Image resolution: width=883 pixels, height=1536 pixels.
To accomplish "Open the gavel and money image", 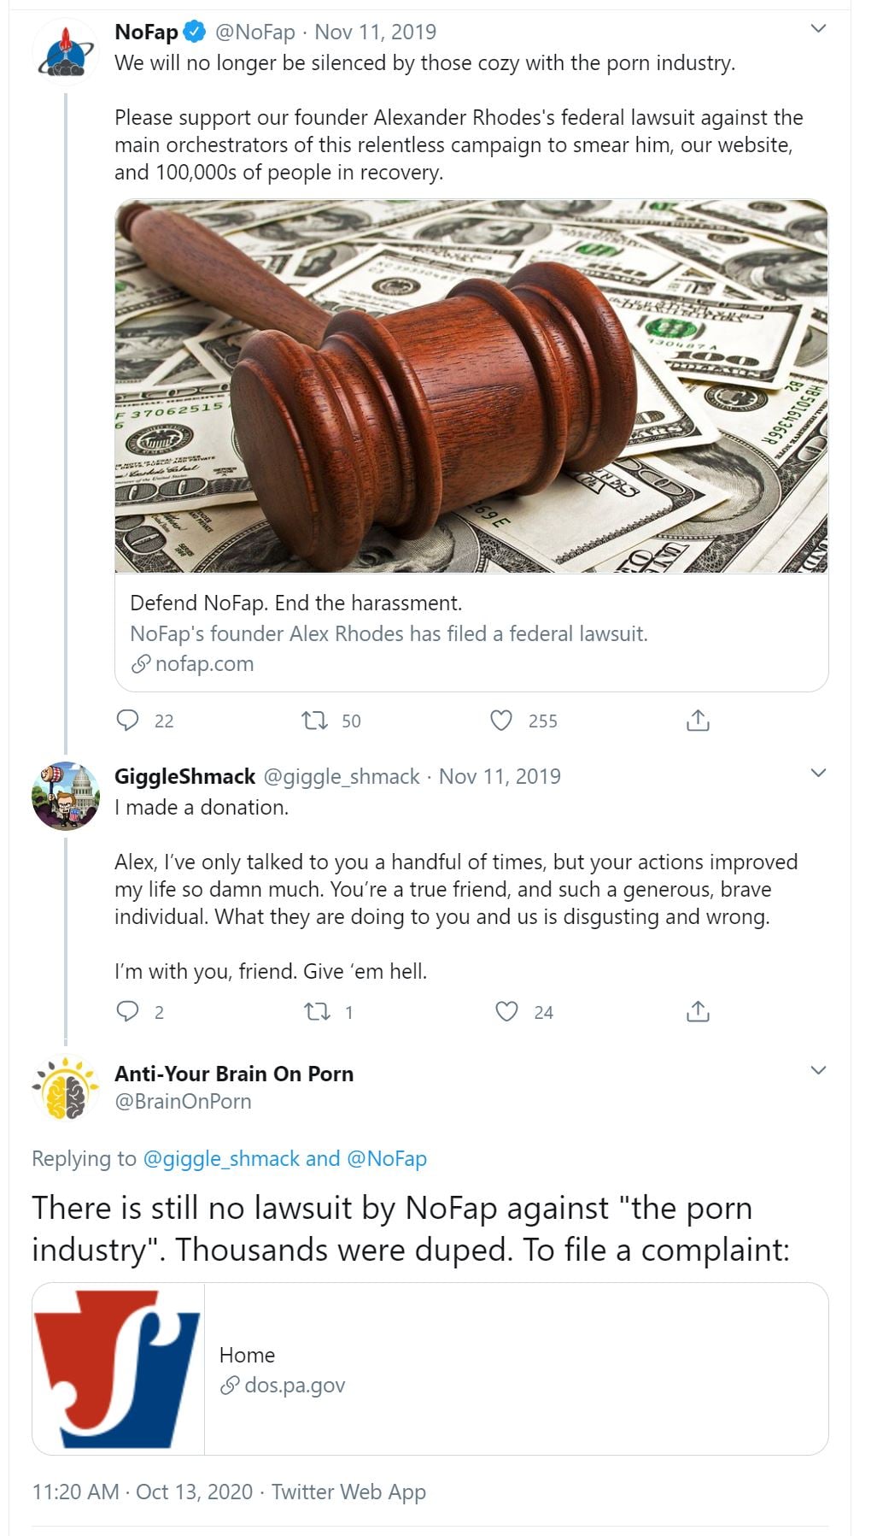I will point(471,386).
